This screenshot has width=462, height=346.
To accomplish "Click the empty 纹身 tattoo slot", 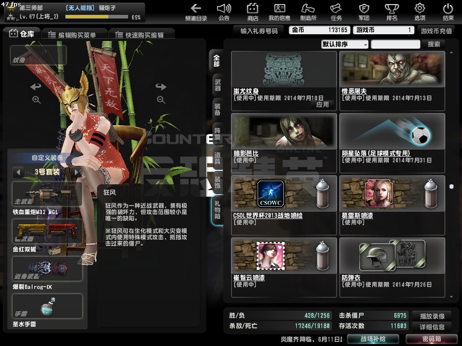I will [38, 55].
